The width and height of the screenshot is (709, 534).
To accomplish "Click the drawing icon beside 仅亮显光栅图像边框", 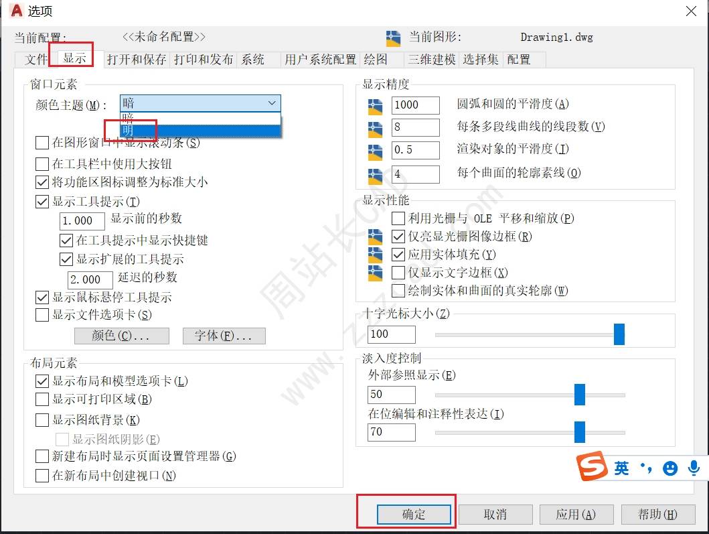I will point(375,237).
